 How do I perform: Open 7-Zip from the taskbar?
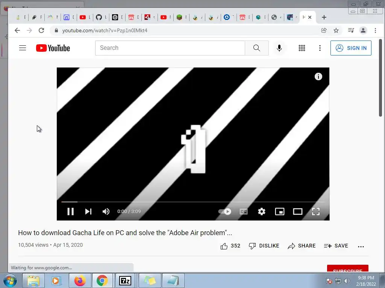click(x=125, y=280)
